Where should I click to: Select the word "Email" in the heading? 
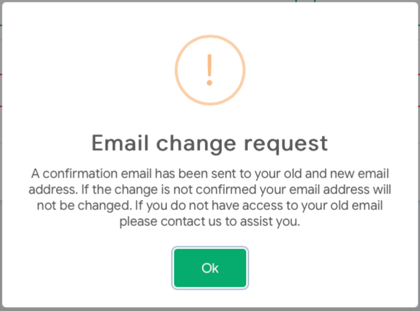(x=120, y=143)
